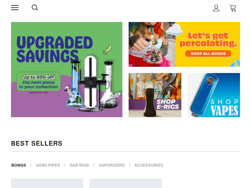251x188 pixels.
Task: Open the hamburger navigation menu
Action: tap(15, 7)
